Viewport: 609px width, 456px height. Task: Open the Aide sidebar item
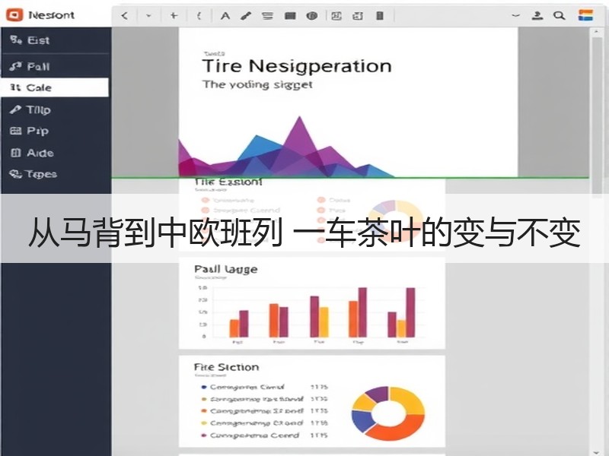tap(56, 153)
